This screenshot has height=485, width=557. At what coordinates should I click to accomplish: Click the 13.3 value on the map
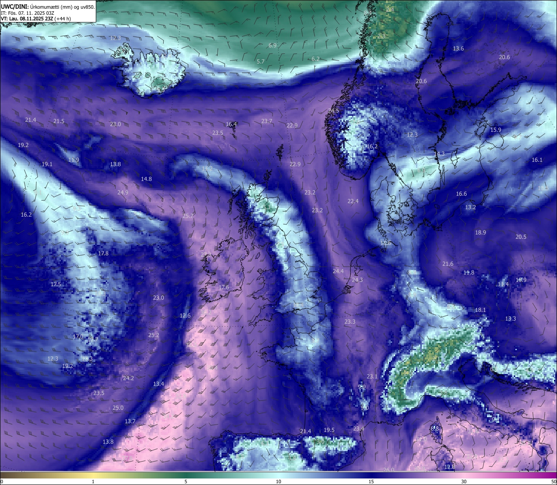click(x=510, y=318)
